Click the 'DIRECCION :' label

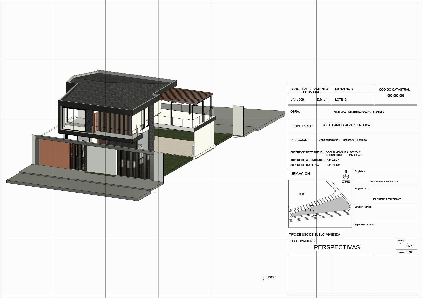pyautogui.click(x=300, y=140)
